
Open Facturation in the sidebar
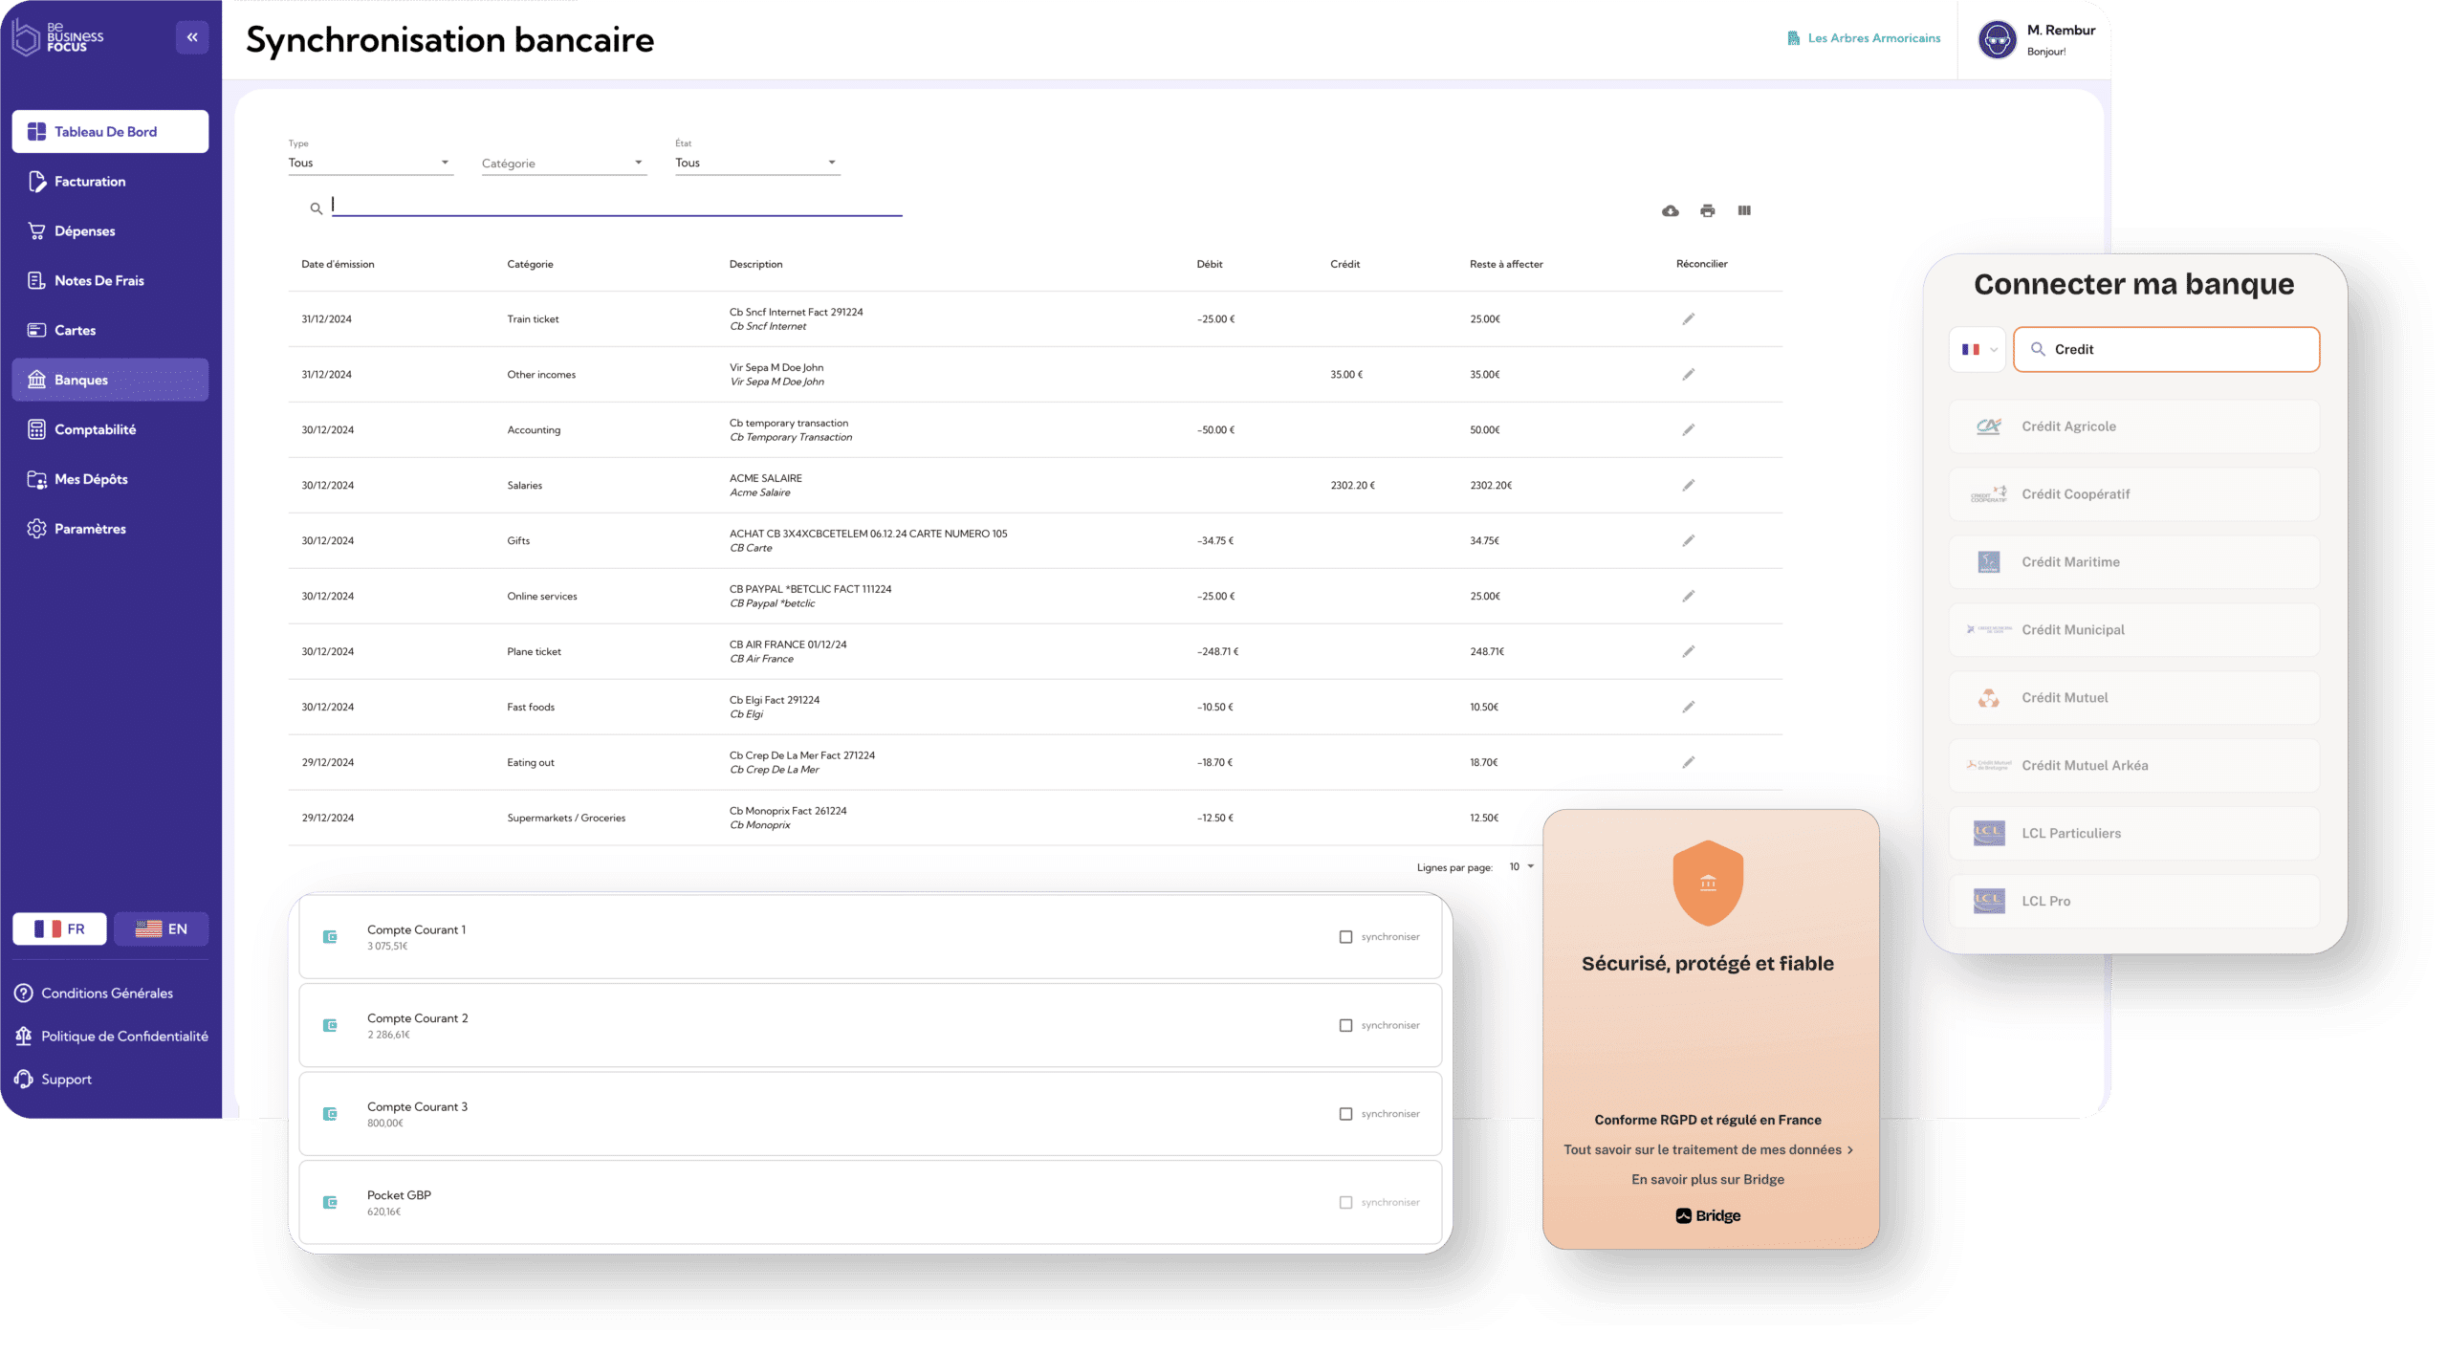point(90,182)
